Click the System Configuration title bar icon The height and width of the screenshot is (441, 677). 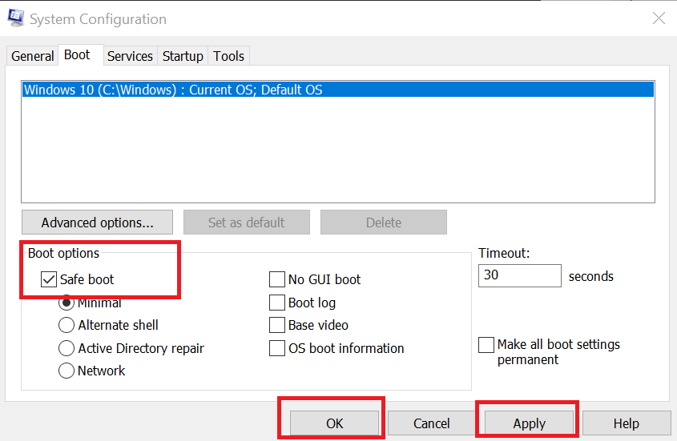click(x=16, y=18)
